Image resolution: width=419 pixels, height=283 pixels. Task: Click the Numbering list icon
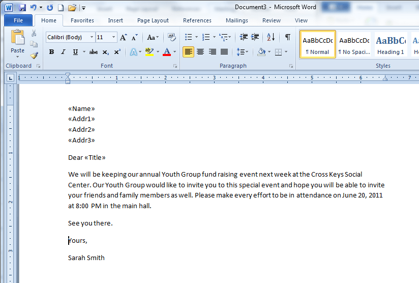coord(206,37)
